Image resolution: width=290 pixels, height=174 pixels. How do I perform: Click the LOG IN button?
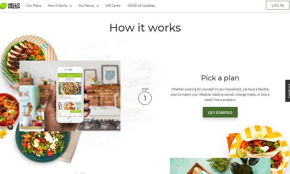coord(277,5)
